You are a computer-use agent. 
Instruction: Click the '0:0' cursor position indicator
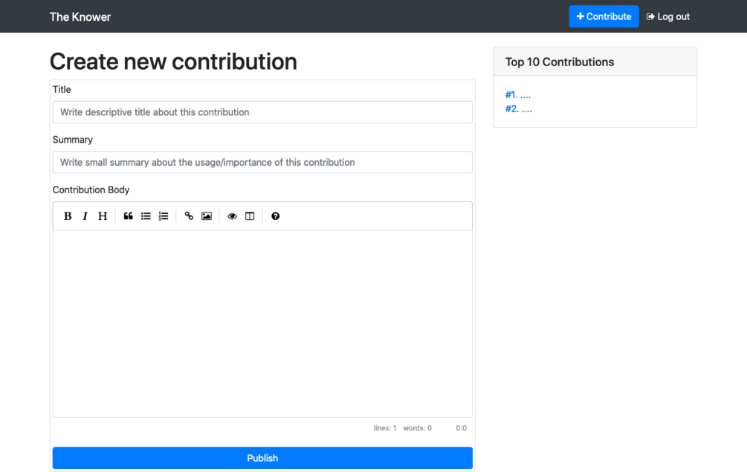pos(461,428)
